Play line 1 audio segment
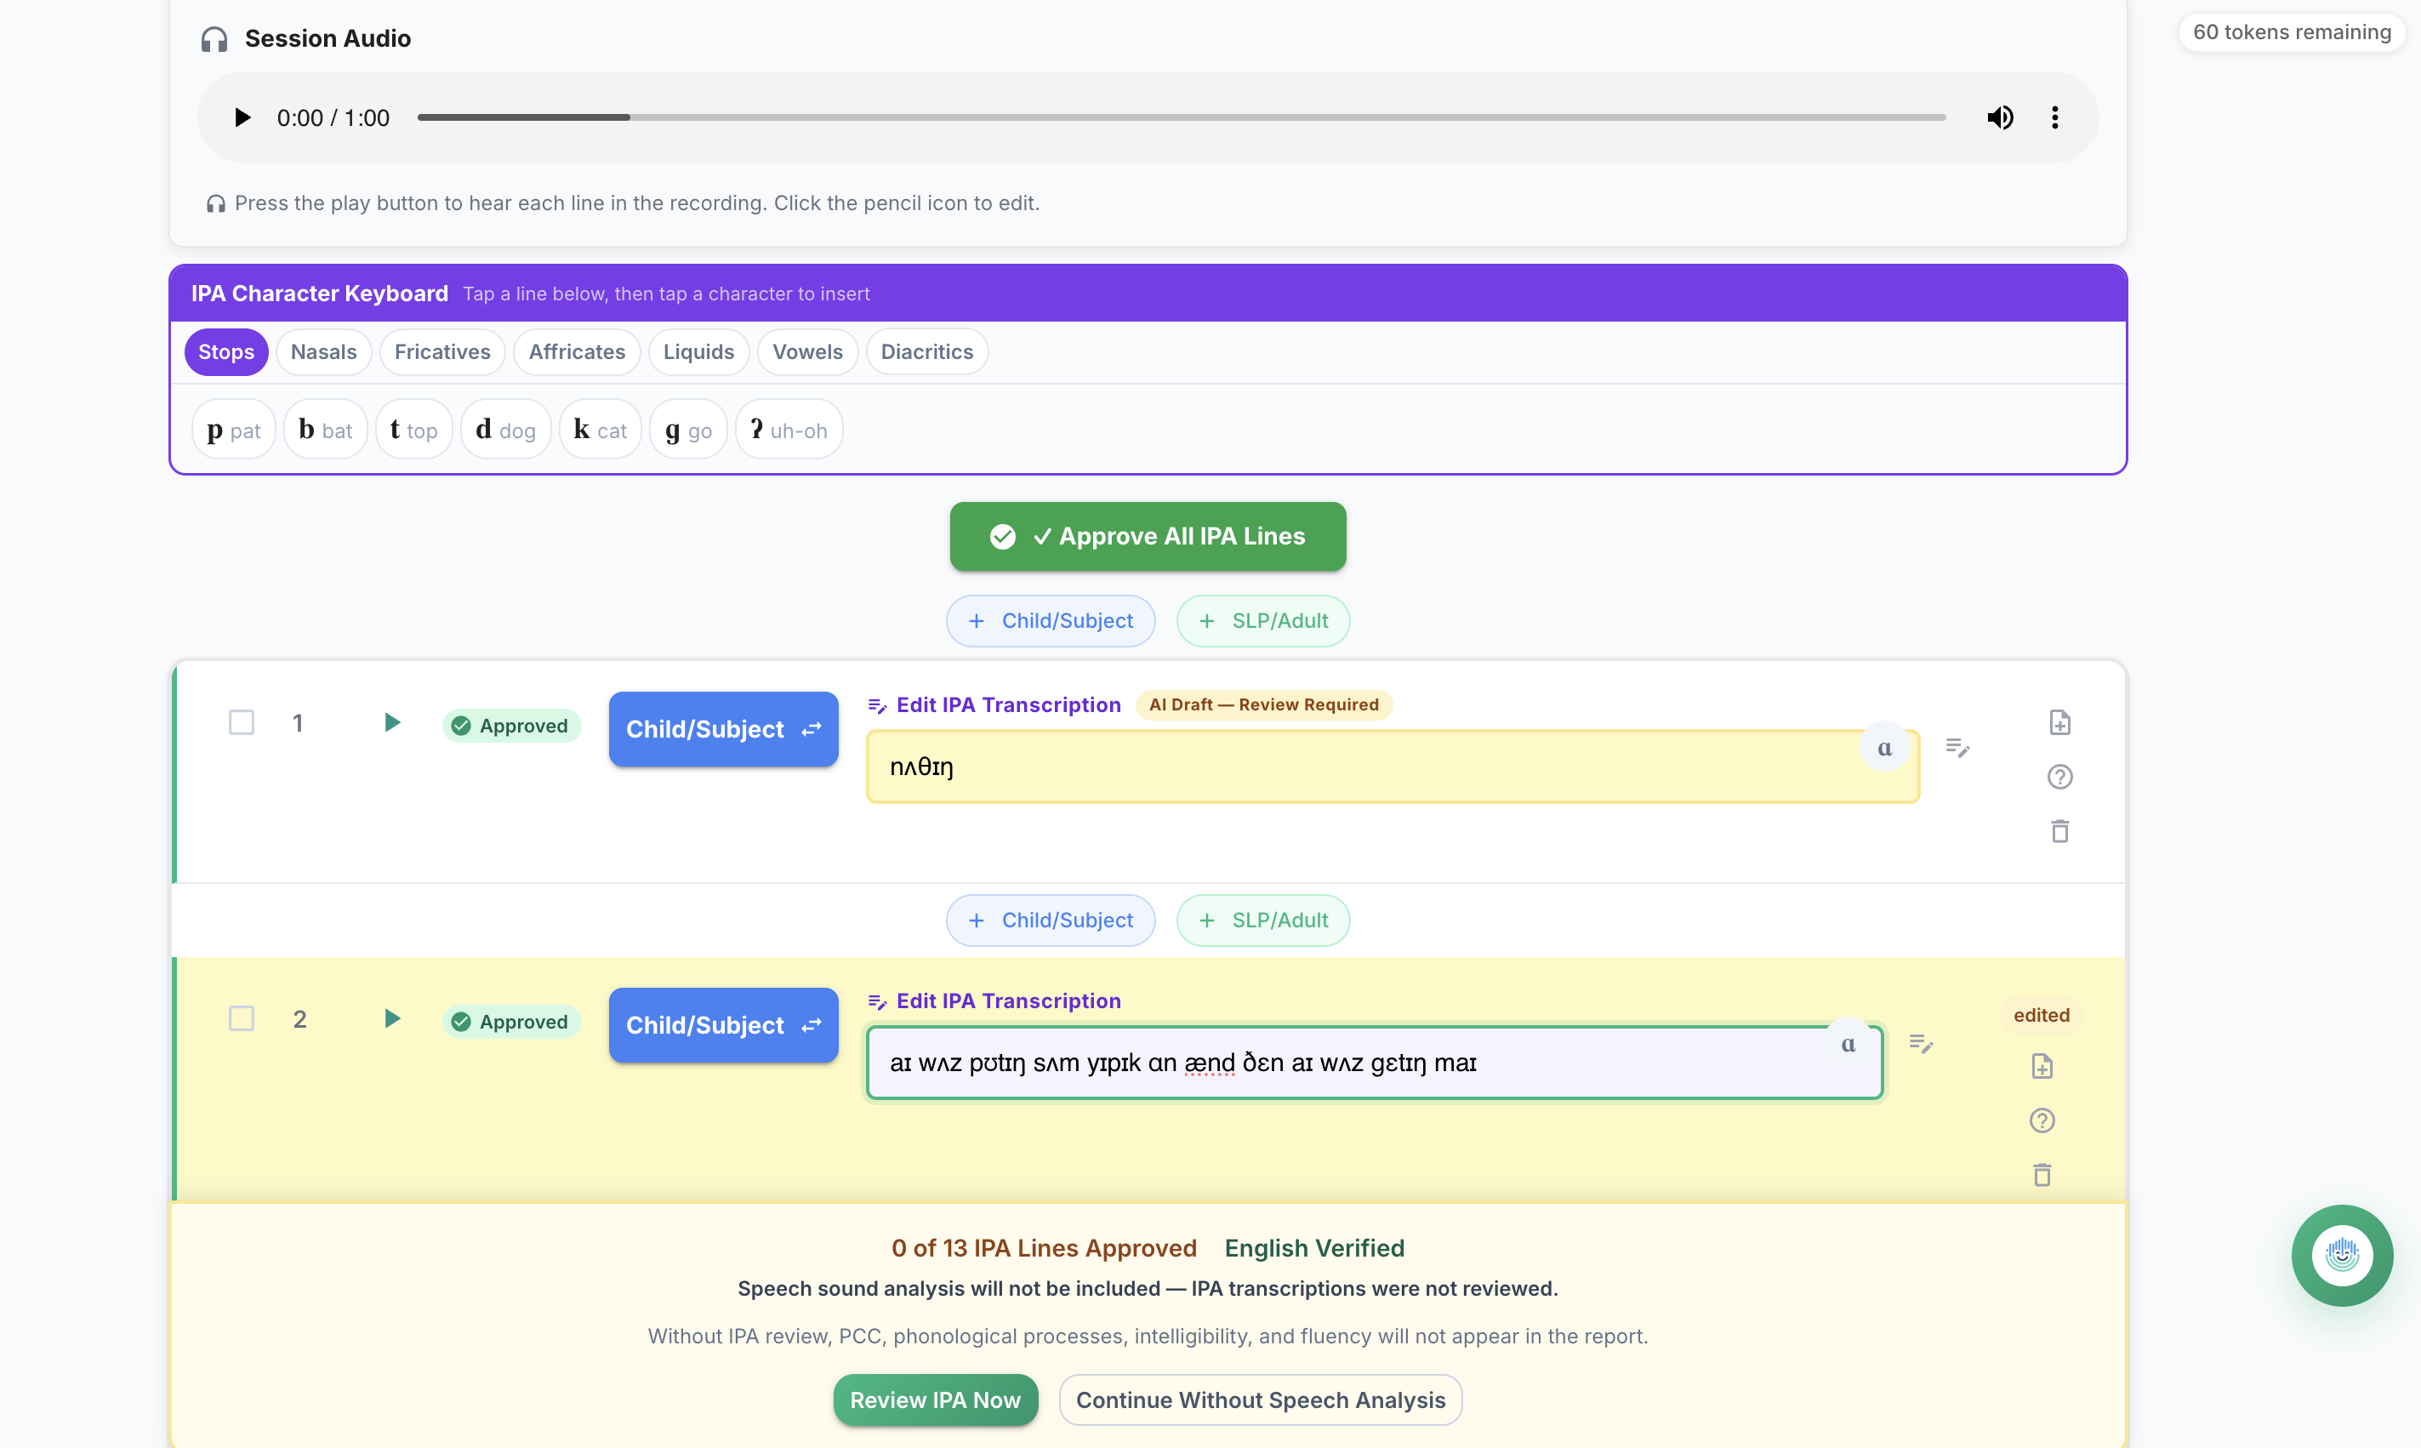Screen dimensions: 2421x1448 click(x=391, y=723)
